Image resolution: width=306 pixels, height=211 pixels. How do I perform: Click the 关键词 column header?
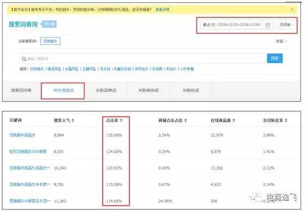pos(15,120)
